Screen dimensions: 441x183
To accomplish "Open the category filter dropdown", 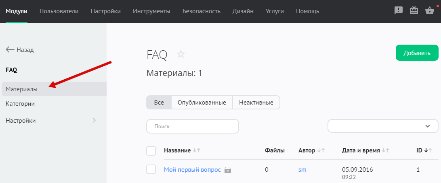I will point(382,126).
